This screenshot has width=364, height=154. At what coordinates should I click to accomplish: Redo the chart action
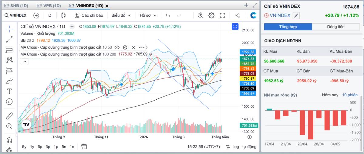tap(179, 15)
